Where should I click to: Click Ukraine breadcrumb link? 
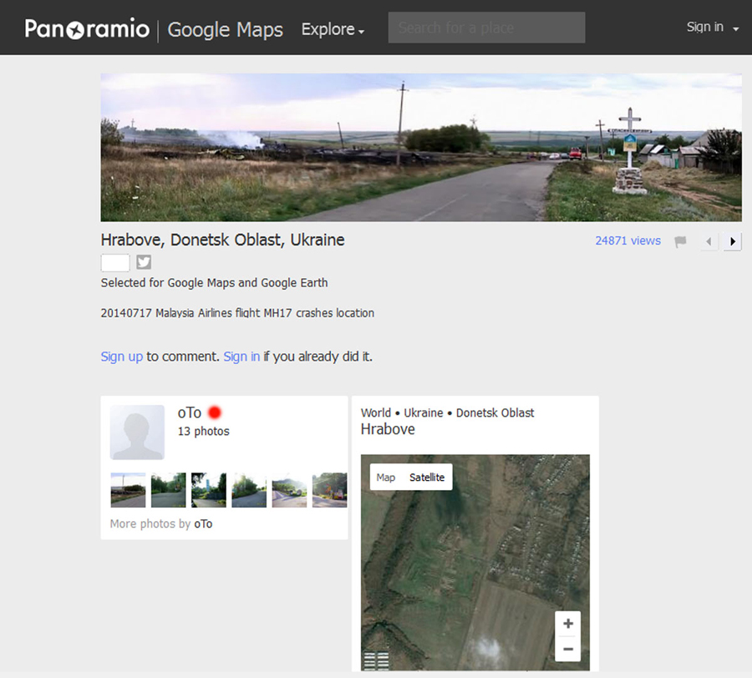click(424, 413)
